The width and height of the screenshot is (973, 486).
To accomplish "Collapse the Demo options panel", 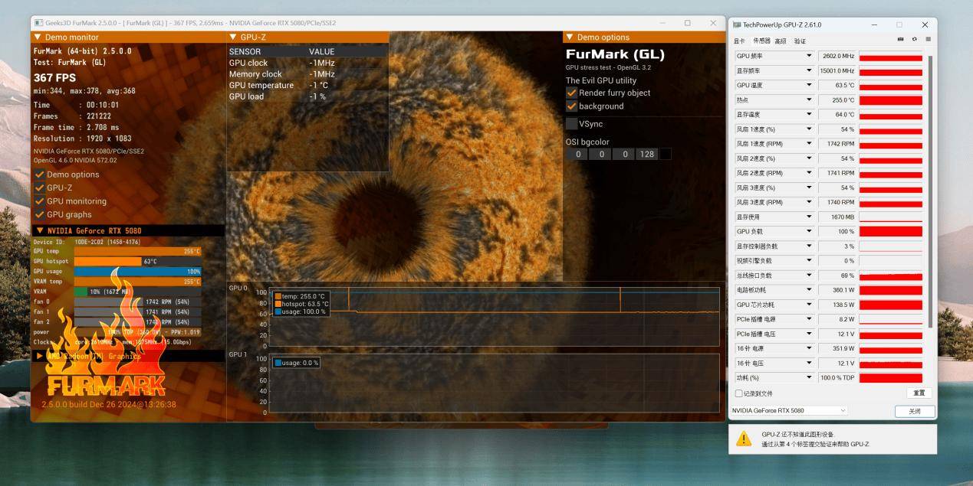I will click(x=570, y=37).
